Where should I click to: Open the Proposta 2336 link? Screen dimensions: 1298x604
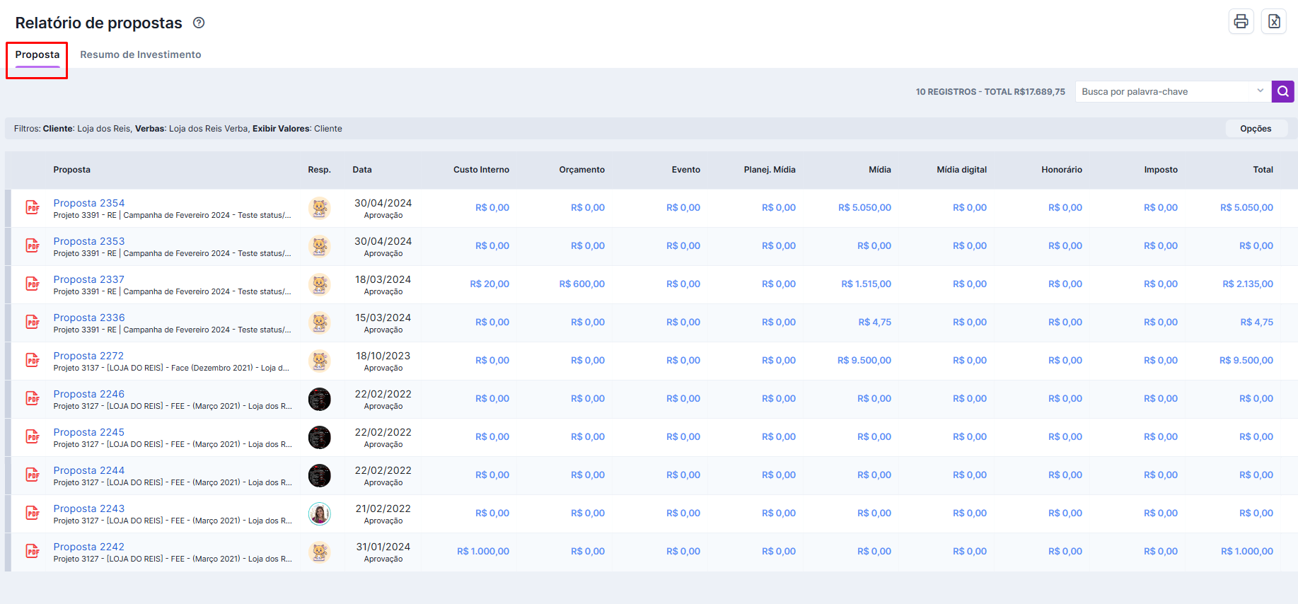(89, 318)
